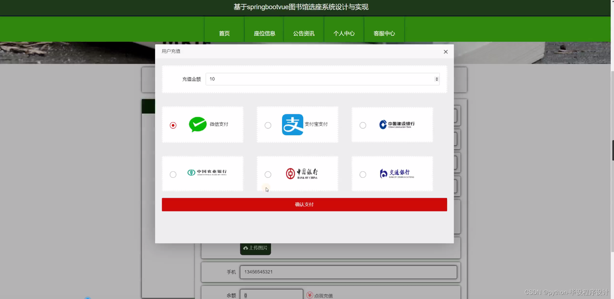Click the 点我充值 link
Image resolution: width=614 pixels, height=299 pixels.
[323, 295]
